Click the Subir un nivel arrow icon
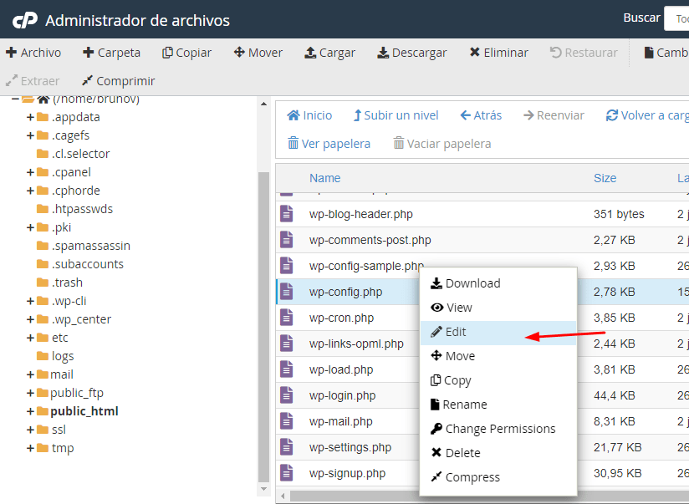 [357, 115]
